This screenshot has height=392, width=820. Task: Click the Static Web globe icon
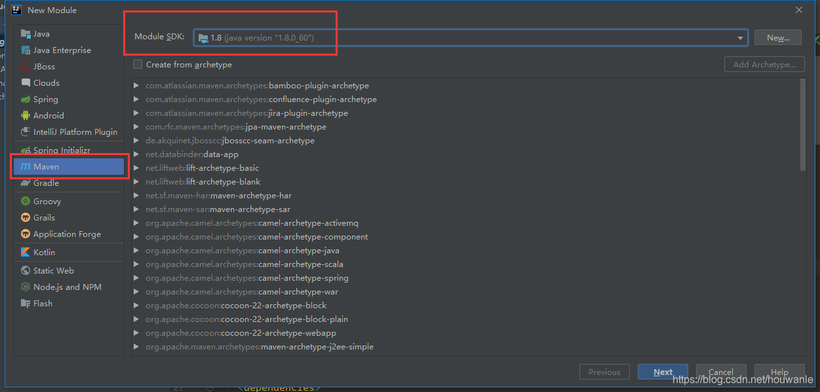tap(26, 270)
